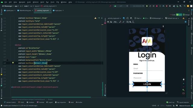Screen dimensions: 193x108
Task: Open the AVMessenger theme dropdown
Action: (x=156, y=18)
